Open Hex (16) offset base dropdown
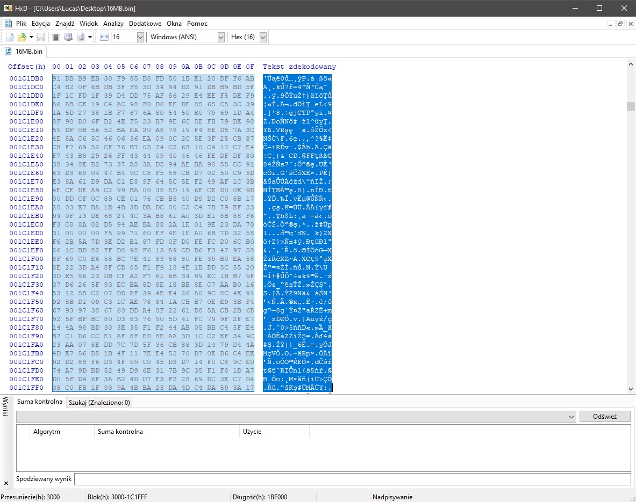Screen dimensions: 636x502 [263, 37]
